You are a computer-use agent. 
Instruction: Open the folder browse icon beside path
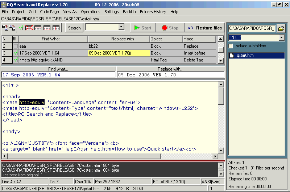click(x=281, y=28)
